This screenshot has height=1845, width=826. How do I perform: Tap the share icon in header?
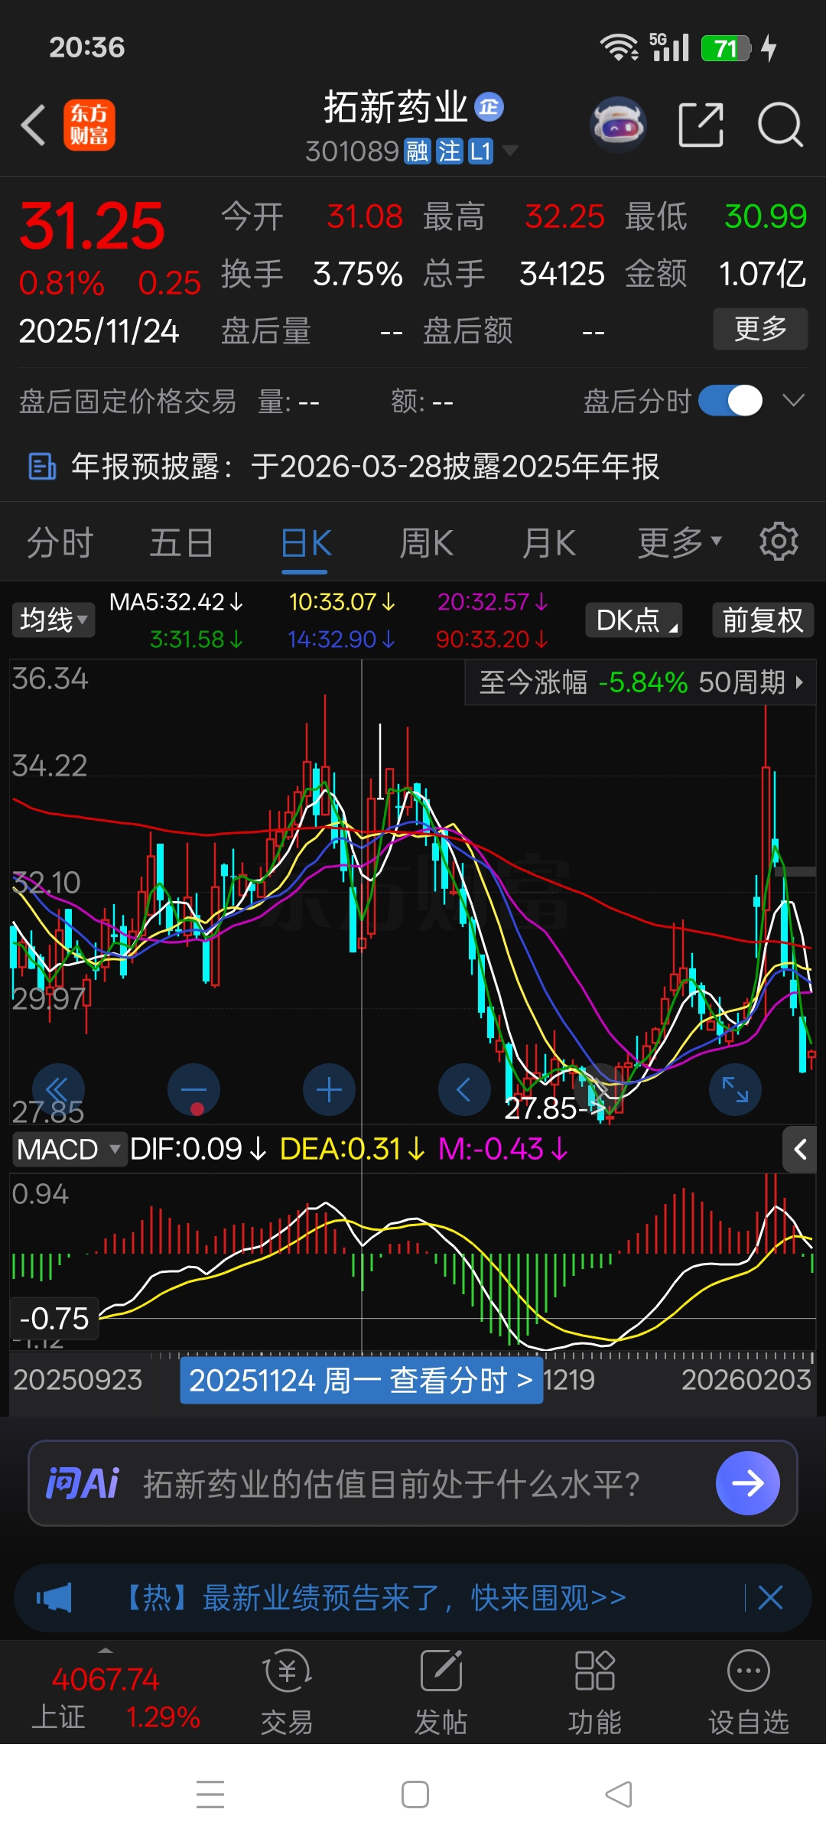(701, 124)
